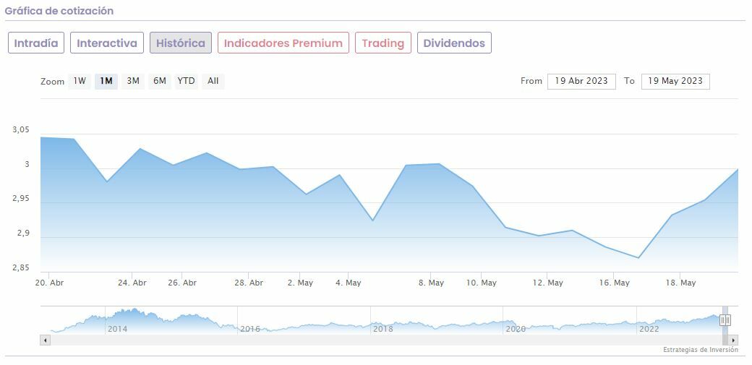Set zoom range to 1W

point(80,81)
